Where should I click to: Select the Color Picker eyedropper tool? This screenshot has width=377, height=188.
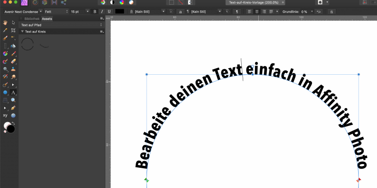(x=5, y=31)
